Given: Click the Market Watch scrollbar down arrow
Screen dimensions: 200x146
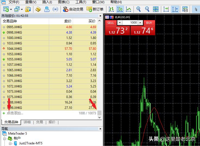Looking at the screenshot, I should pos(100,118).
